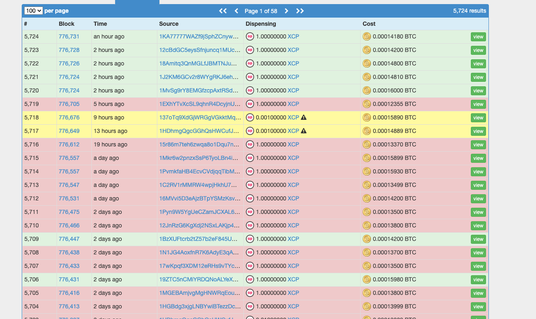Click the Time column header
This screenshot has height=319, width=536.
(100, 24)
